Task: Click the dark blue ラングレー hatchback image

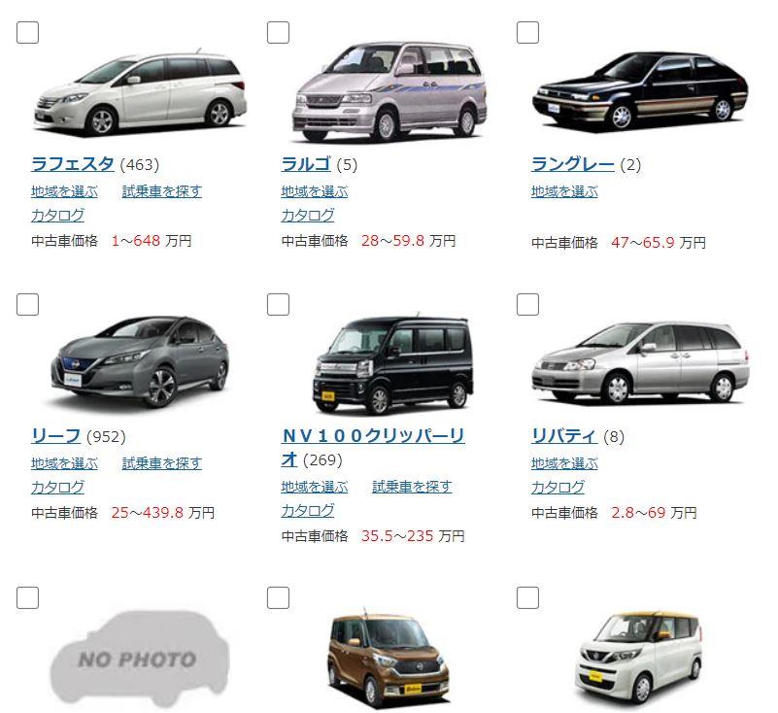Action: point(640,91)
